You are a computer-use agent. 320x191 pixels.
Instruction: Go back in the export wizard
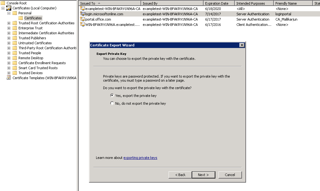pos(180,175)
